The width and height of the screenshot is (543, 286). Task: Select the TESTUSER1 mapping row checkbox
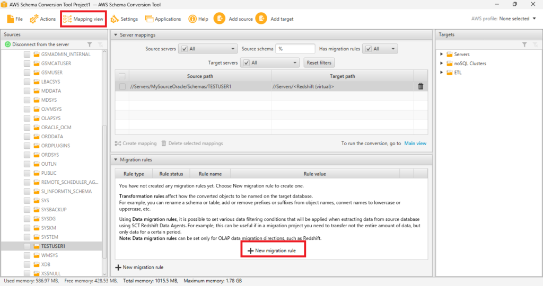pos(122,86)
